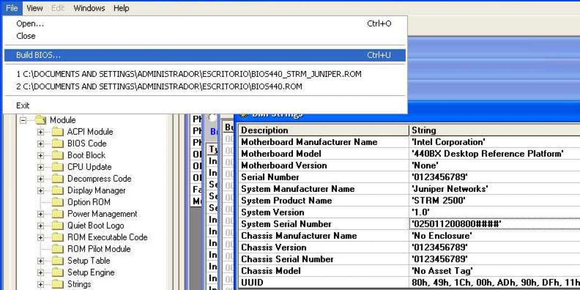The image size is (580, 290).
Task: Click the Description column header
Action: click(324, 130)
